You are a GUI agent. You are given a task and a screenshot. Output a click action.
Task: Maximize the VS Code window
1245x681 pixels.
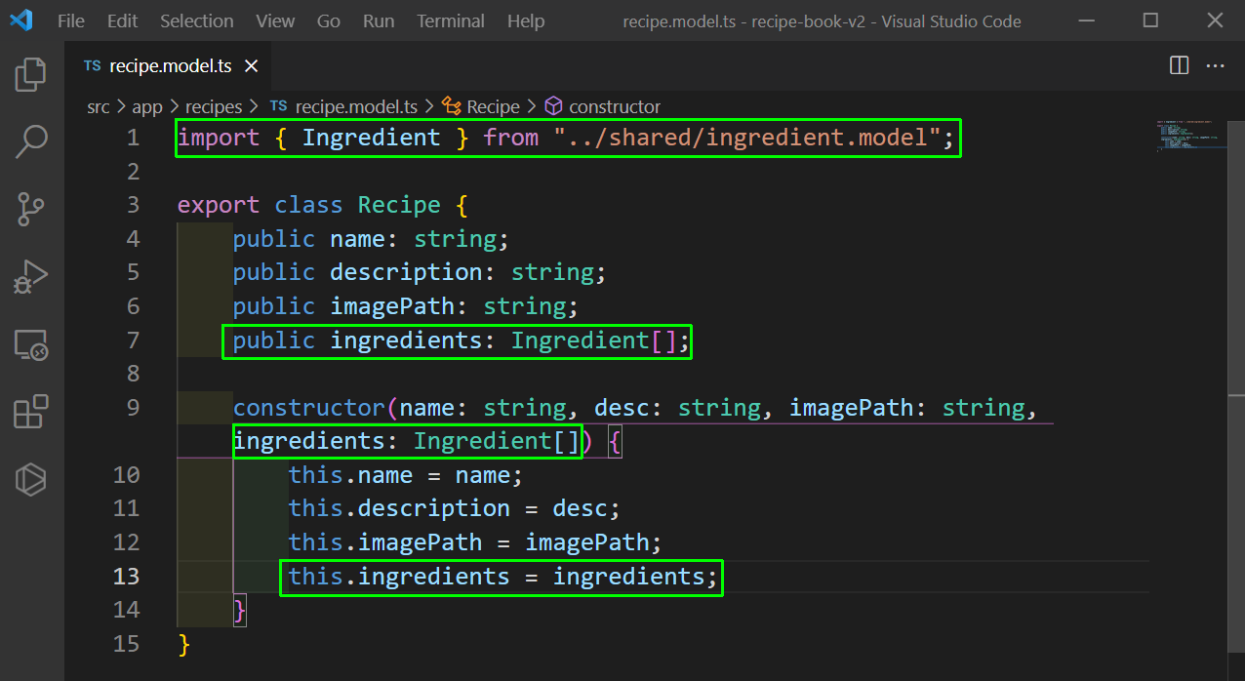(x=1150, y=20)
